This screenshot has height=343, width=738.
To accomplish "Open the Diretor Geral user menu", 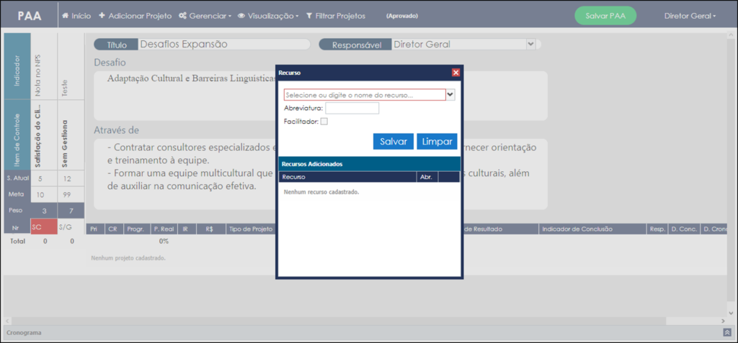I will pyautogui.click(x=690, y=16).
